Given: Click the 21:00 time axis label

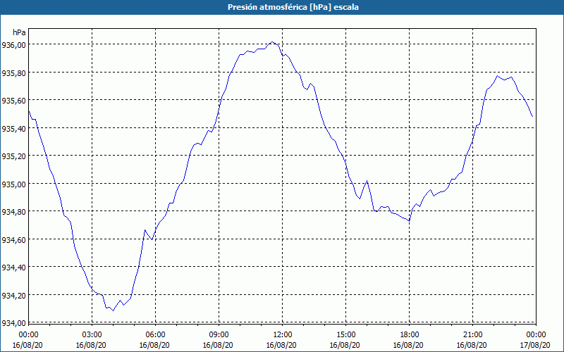Looking at the screenshot, I should (472, 335).
